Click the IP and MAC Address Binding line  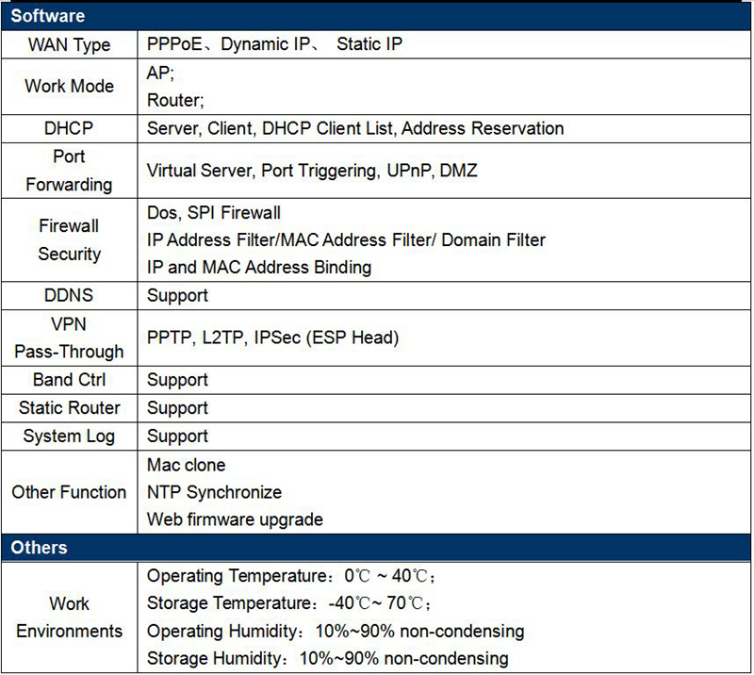[259, 267]
